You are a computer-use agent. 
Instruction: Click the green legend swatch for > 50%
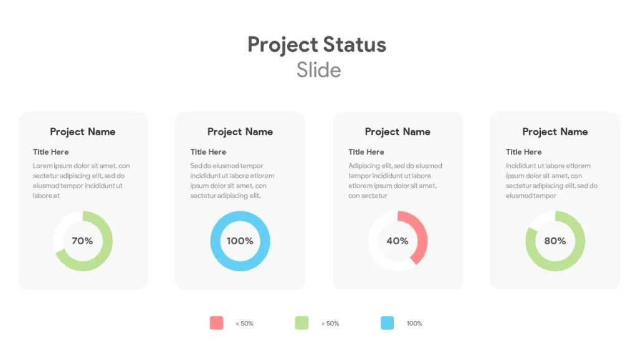[x=302, y=323]
